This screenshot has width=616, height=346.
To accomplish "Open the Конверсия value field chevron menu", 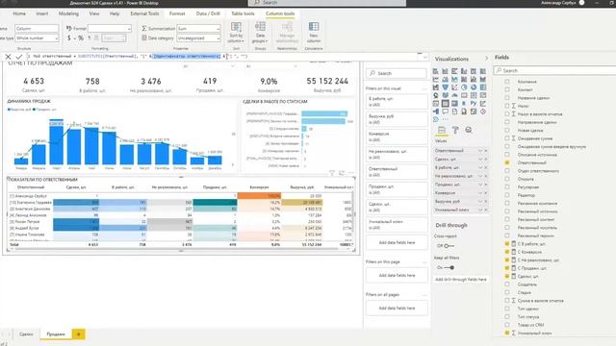I will point(479,193).
